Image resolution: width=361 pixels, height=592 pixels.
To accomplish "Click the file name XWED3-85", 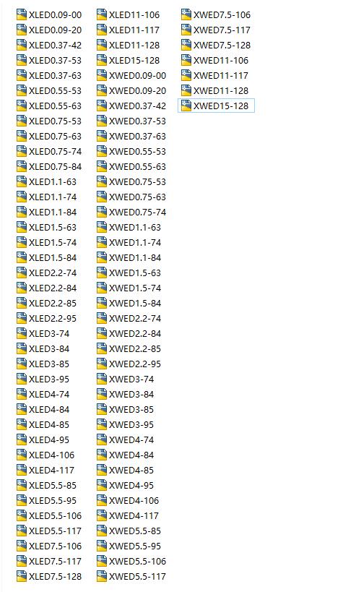I will (131, 409).
